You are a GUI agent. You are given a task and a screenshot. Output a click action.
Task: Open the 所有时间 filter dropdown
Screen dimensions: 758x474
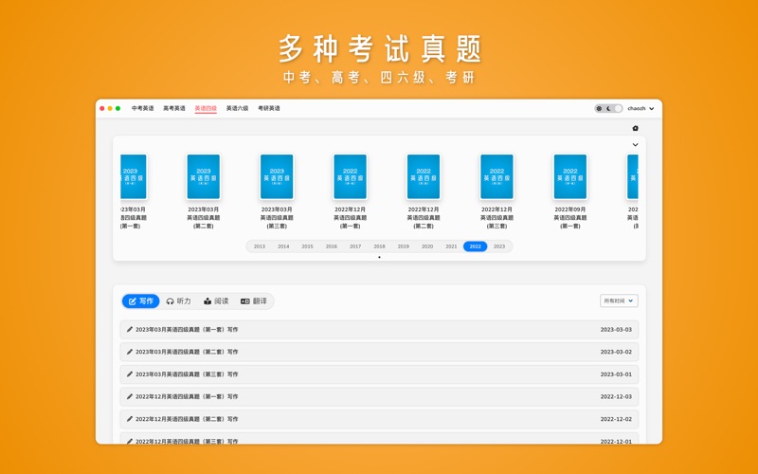point(618,301)
